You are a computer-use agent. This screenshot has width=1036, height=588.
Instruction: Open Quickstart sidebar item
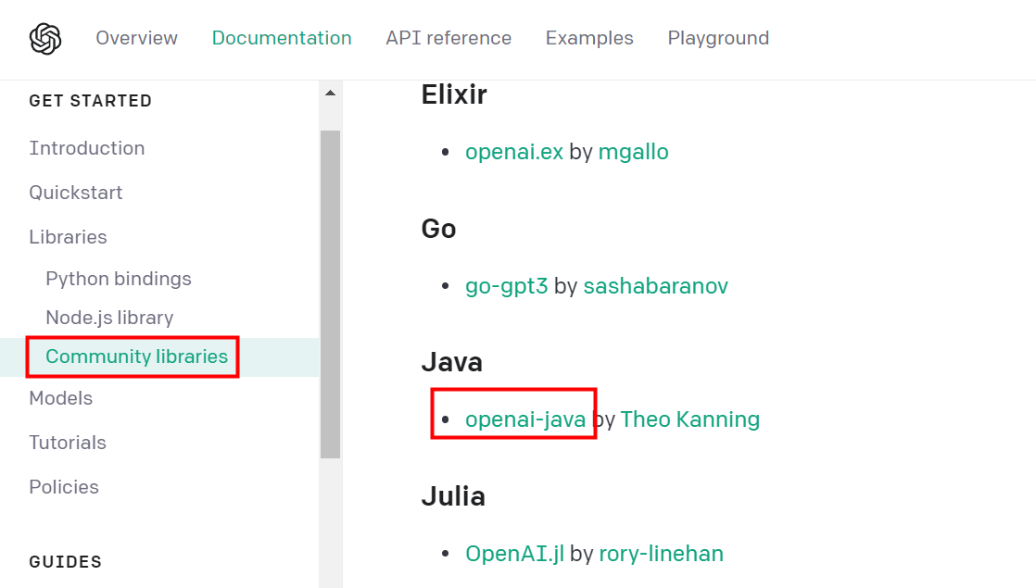(x=76, y=193)
